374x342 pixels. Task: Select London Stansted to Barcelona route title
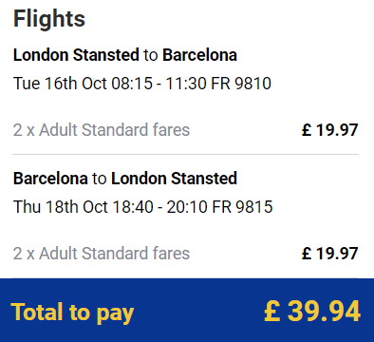coord(125,55)
